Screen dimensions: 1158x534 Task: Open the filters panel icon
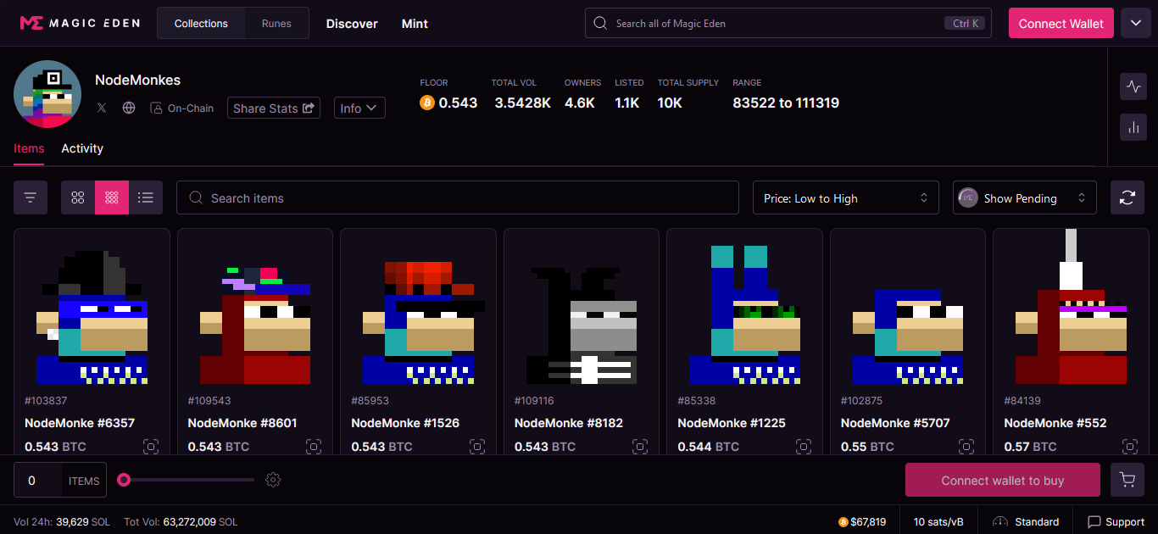coord(31,197)
